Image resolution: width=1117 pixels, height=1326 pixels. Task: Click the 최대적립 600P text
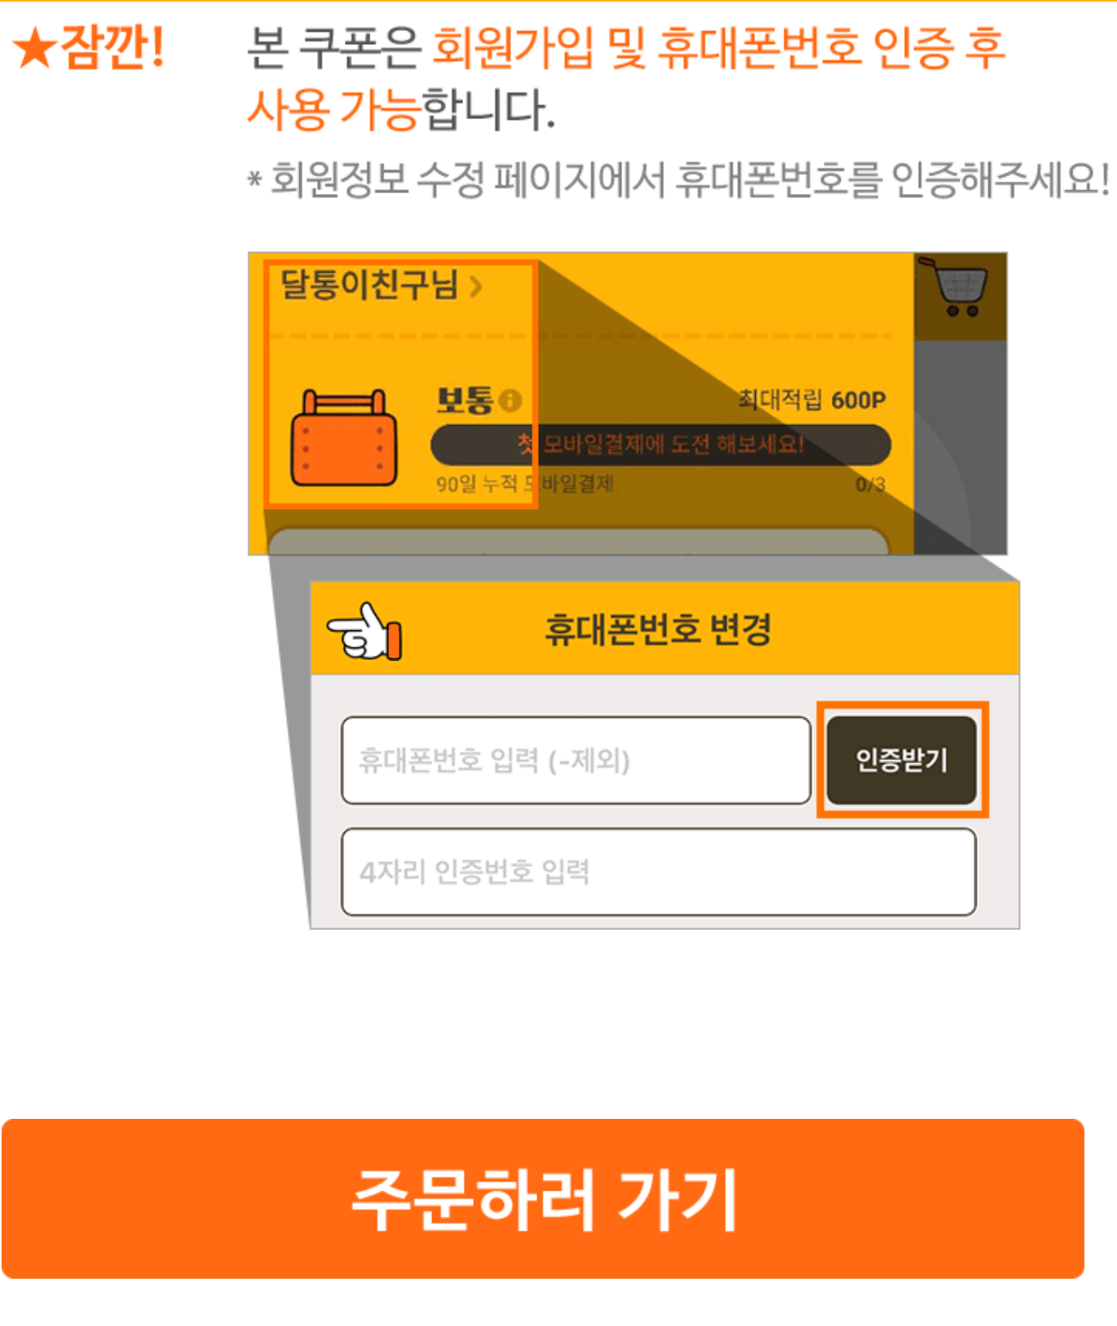(x=811, y=400)
